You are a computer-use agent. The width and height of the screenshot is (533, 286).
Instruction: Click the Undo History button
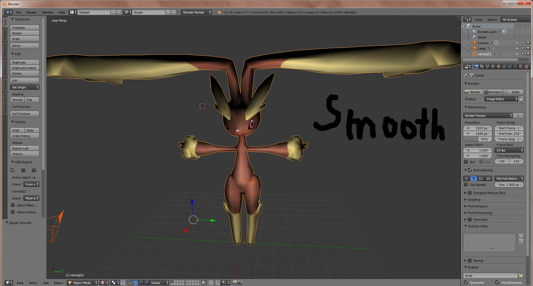[x=25, y=136]
